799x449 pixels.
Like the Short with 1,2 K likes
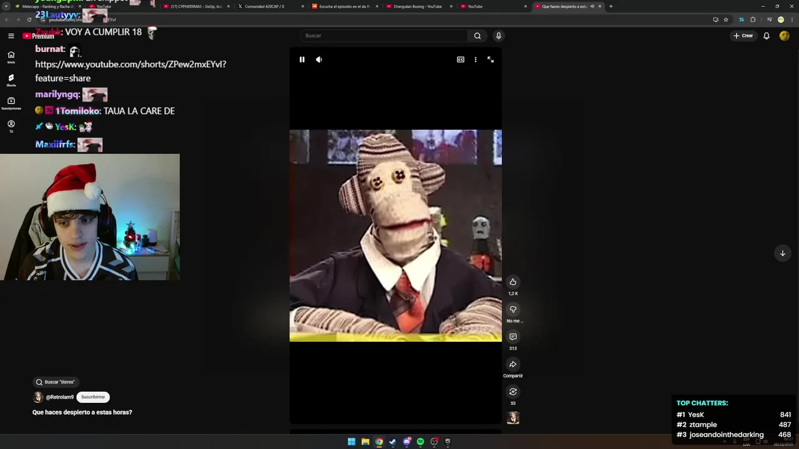[513, 282]
